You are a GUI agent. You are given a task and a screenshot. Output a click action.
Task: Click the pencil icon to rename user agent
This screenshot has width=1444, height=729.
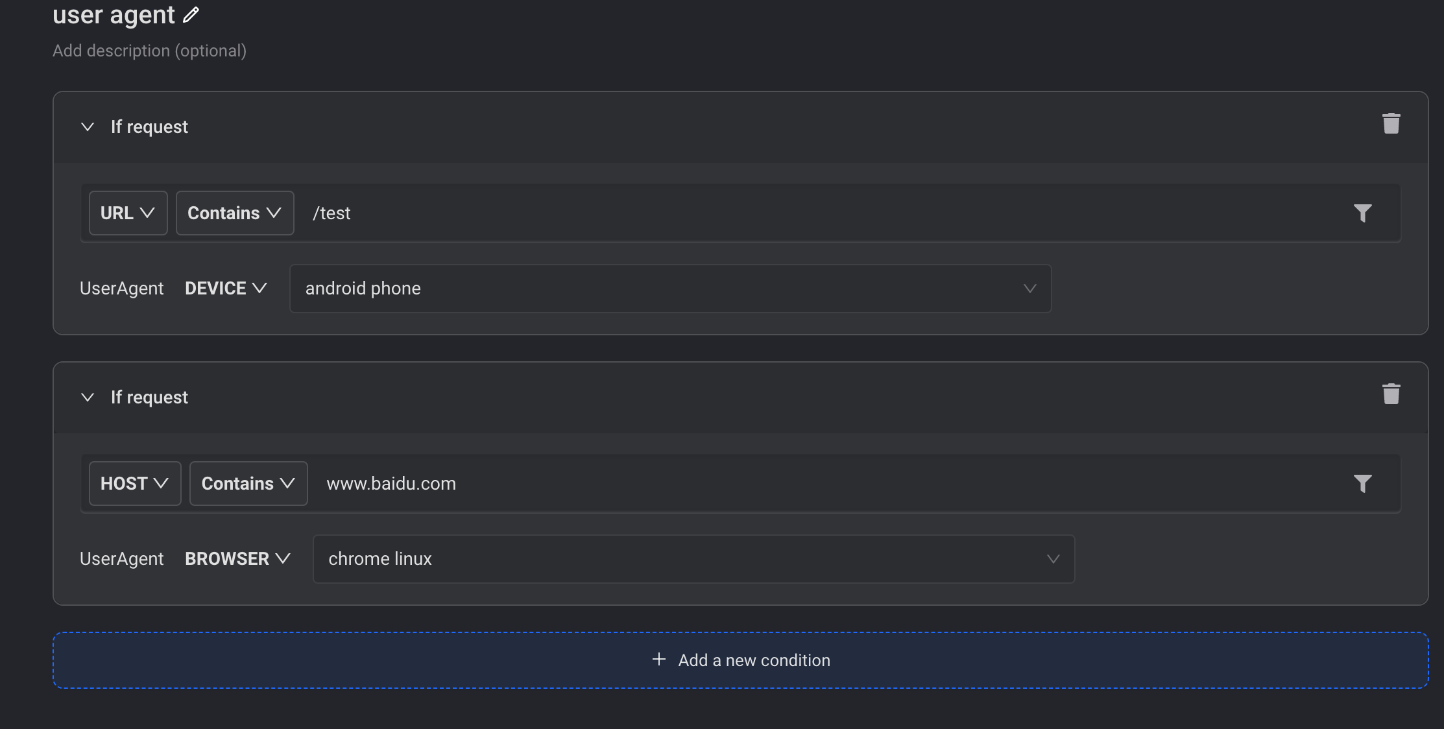click(x=191, y=15)
